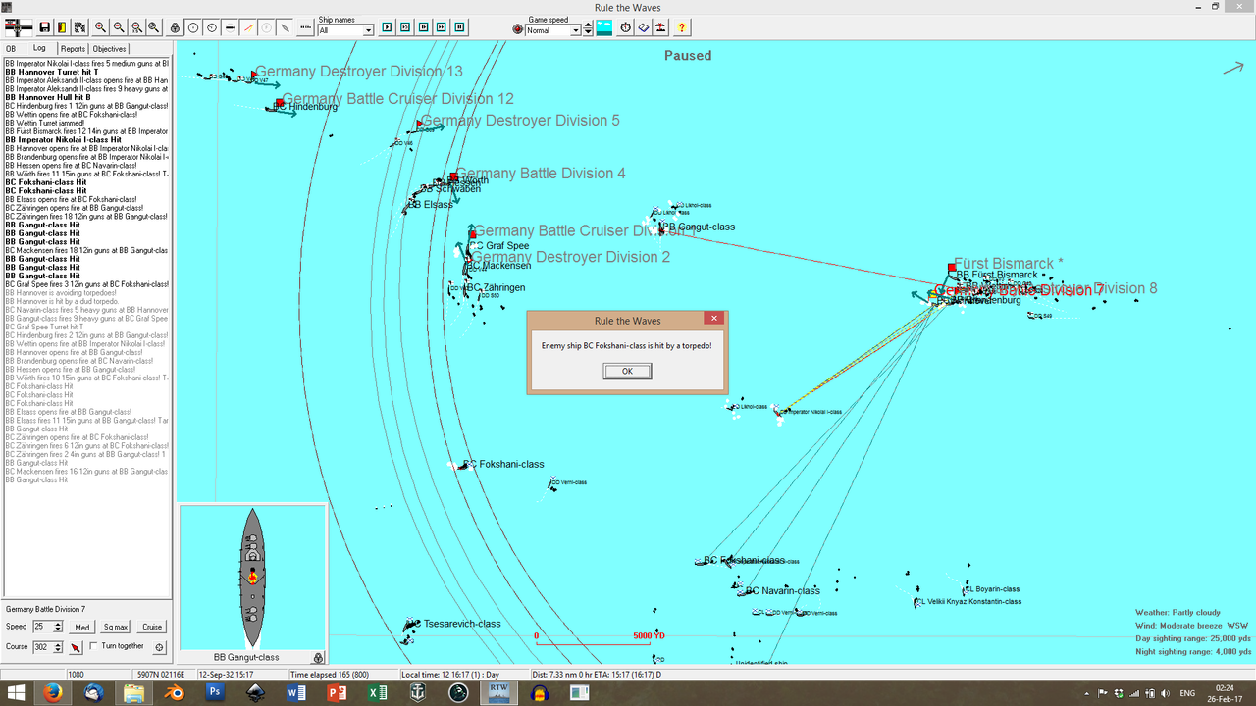
Task: Open Rule the Waves from the taskbar
Action: (x=498, y=692)
